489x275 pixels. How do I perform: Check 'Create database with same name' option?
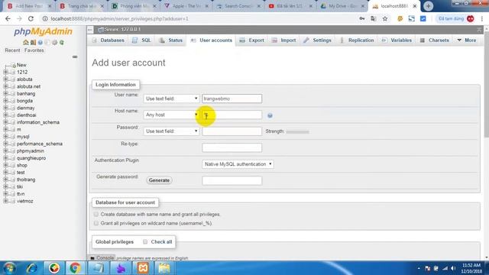tap(96, 214)
